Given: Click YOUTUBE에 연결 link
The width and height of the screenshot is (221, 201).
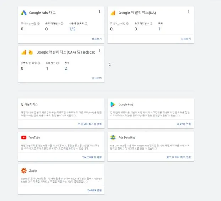Looking at the screenshot, I should (92, 157).
